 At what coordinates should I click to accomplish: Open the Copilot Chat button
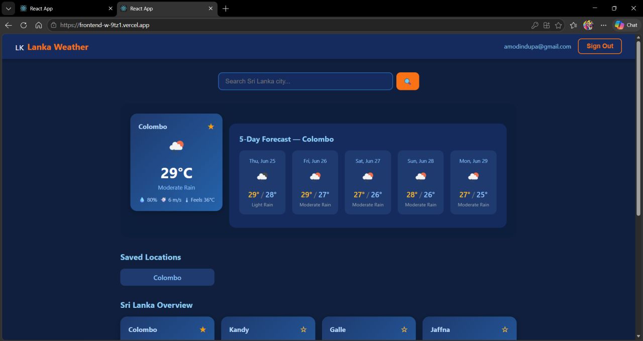626,25
